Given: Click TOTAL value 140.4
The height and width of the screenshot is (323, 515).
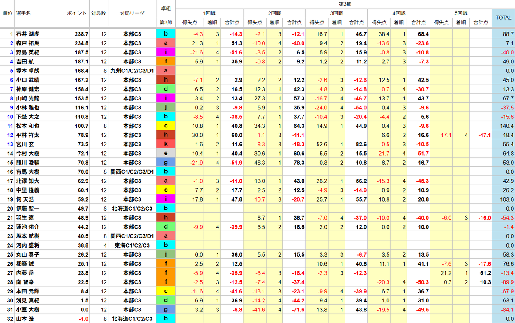Looking at the screenshot, I should (x=506, y=126).
